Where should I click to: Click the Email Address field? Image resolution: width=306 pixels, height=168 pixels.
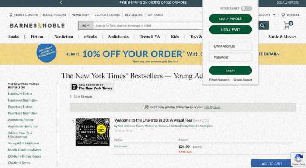point(230,46)
